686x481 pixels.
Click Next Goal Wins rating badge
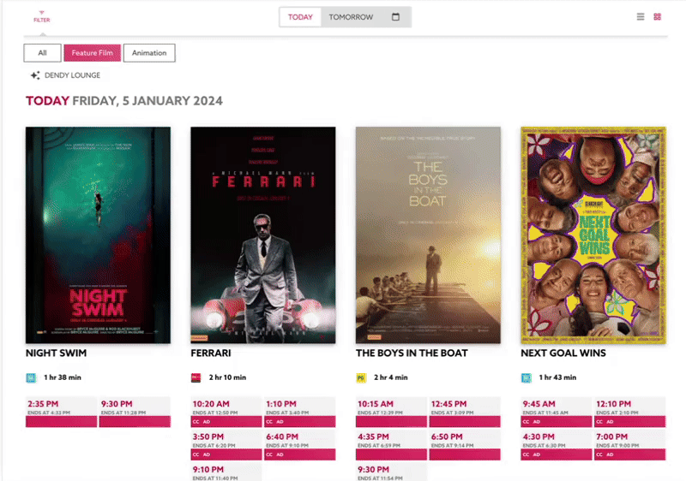pos(526,377)
